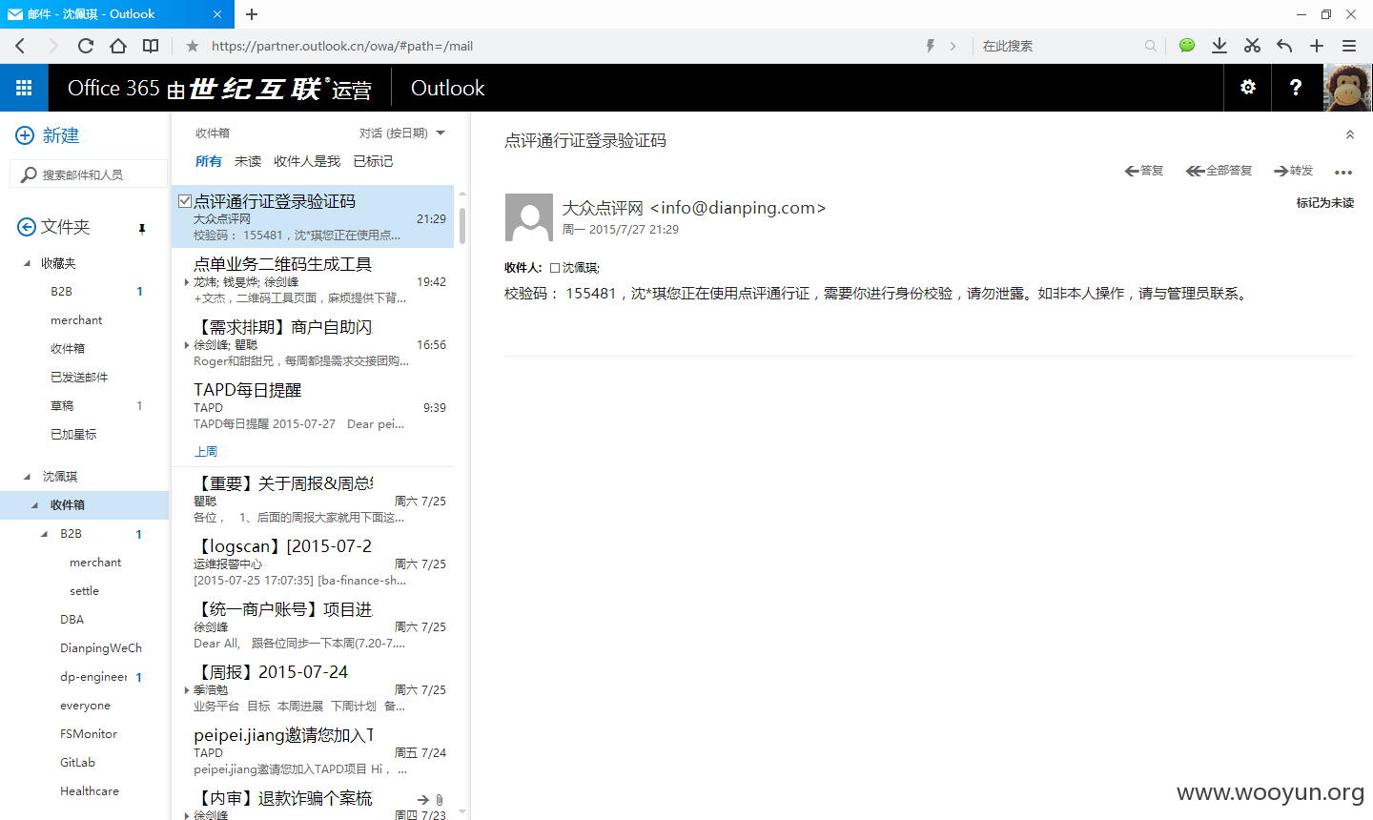Image resolution: width=1373 pixels, height=820 pixels.
Task: Open the 【logscan】[2015-07-2 message
Action: (313, 563)
